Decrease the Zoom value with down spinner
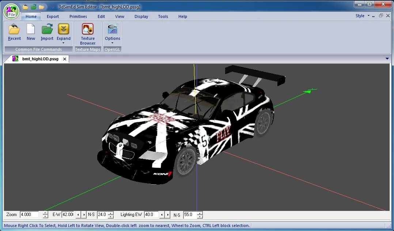Viewport: 394px width, 231px height. pyautogui.click(x=45, y=216)
